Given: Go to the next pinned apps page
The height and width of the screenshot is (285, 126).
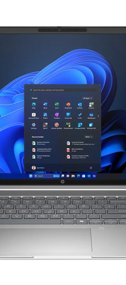Looking at the screenshot, I should 98,117.
